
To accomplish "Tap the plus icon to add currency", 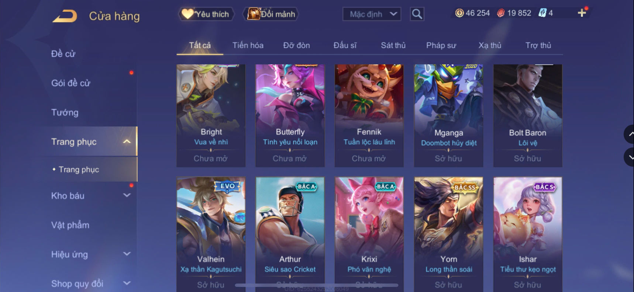I will 582,13.
